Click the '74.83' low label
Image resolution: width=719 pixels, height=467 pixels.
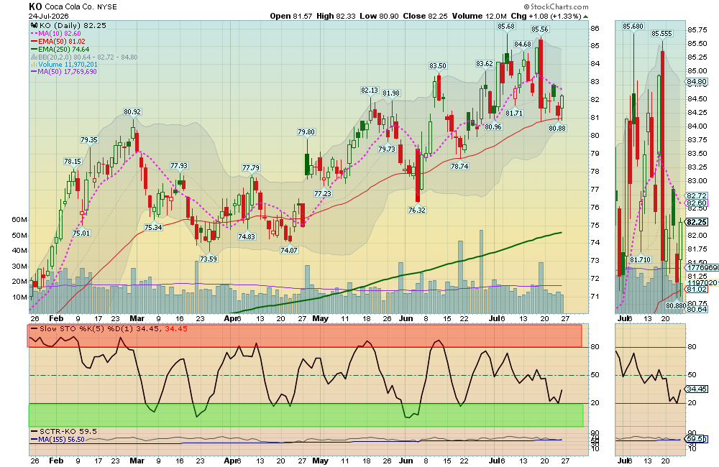point(247,237)
